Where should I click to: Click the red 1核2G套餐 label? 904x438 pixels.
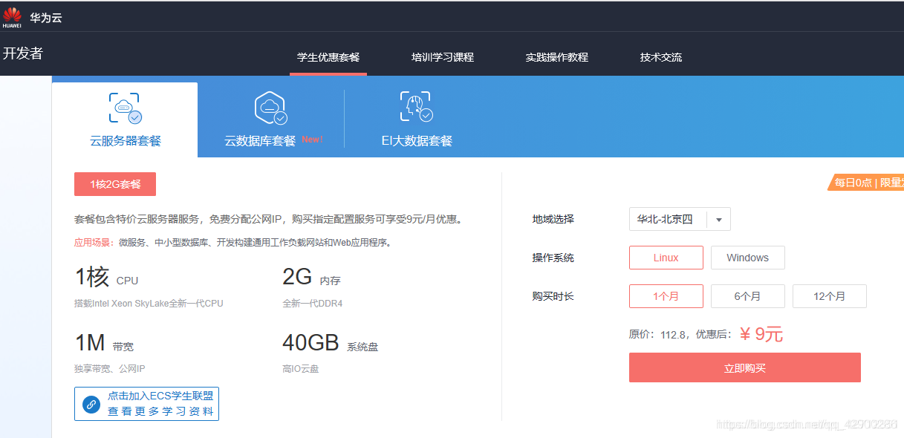[114, 183]
